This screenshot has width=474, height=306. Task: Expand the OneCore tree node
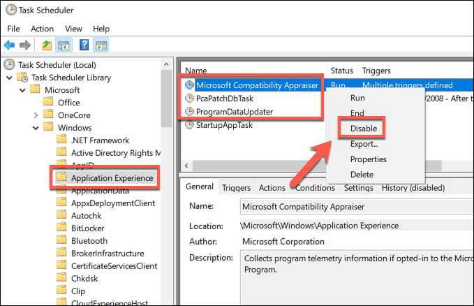[36, 115]
